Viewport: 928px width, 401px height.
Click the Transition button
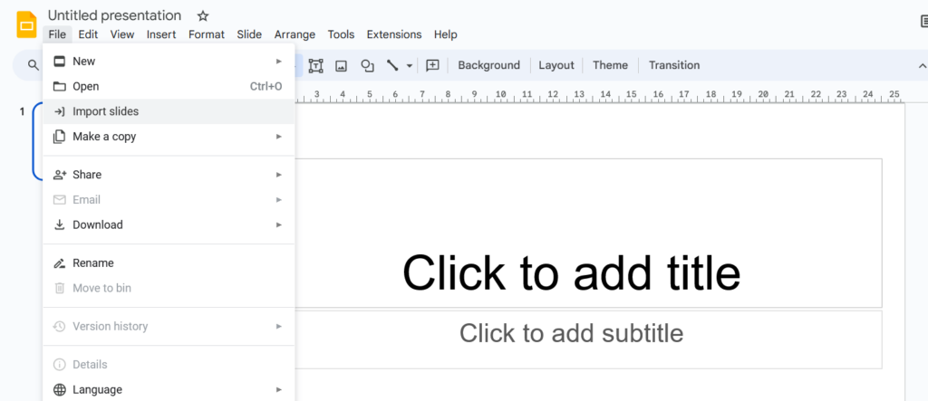[673, 65]
